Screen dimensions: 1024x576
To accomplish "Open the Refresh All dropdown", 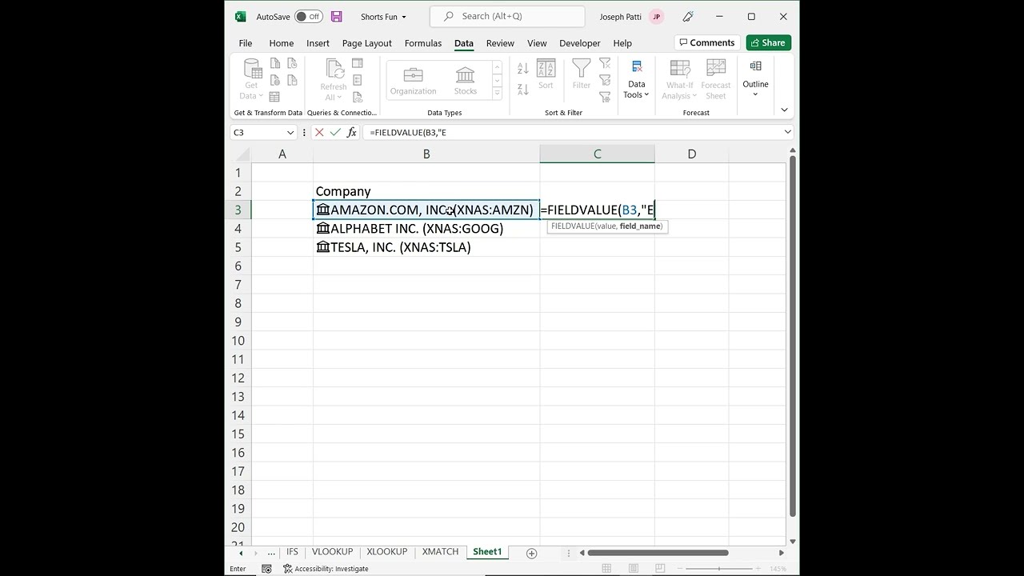I will pos(334,79).
